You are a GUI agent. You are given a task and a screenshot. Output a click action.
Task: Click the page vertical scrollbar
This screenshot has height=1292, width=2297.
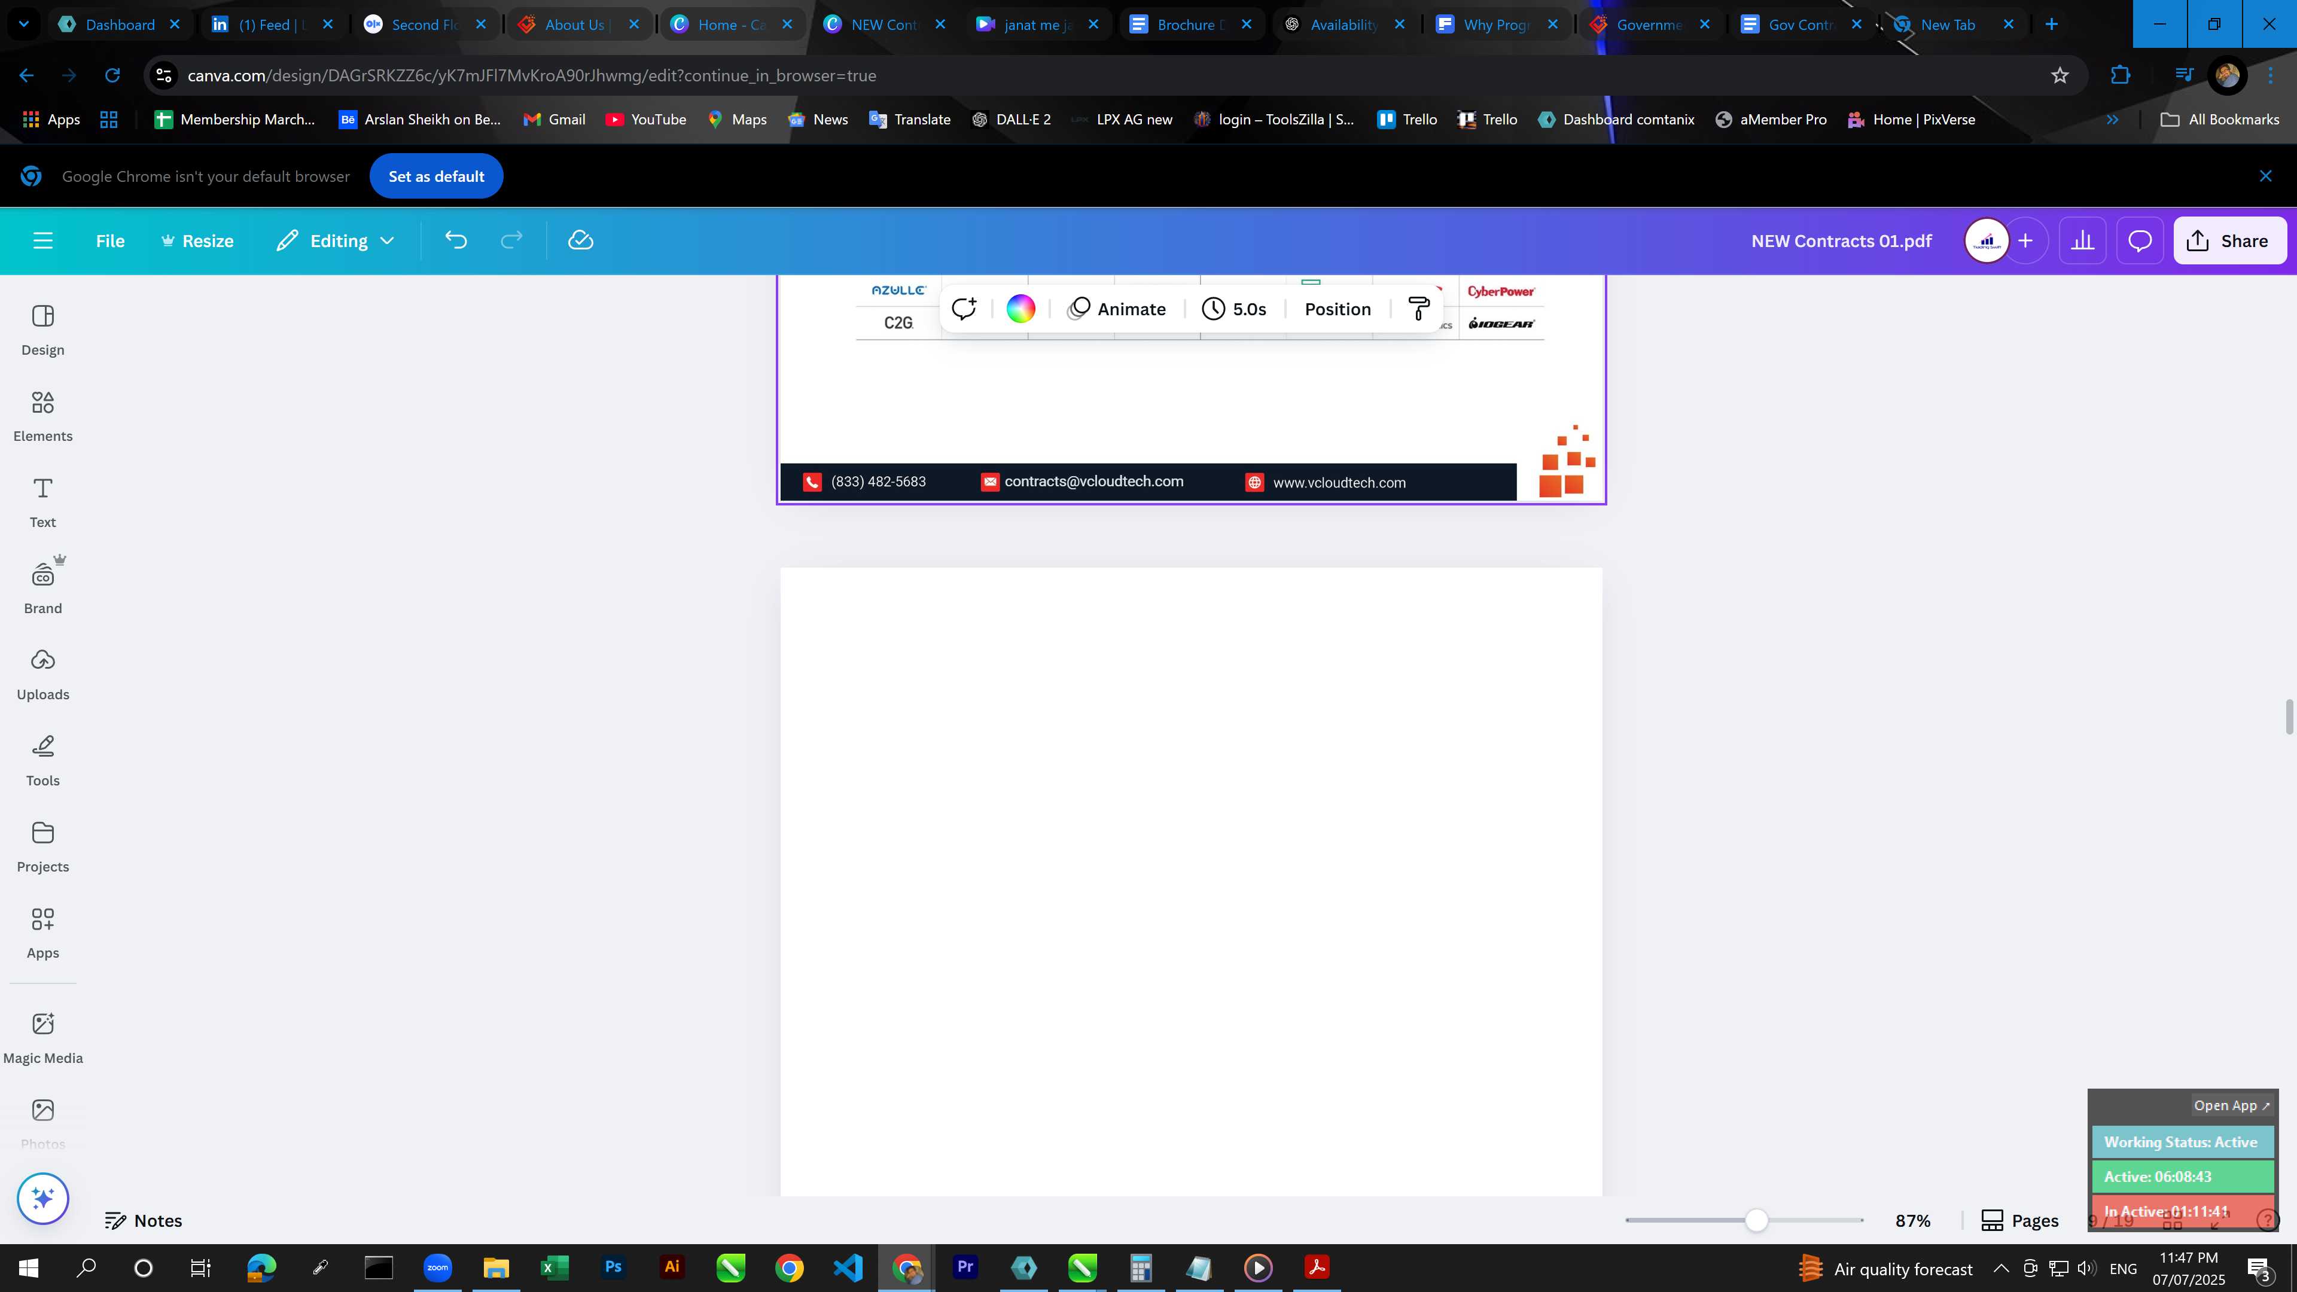pos(2289,717)
